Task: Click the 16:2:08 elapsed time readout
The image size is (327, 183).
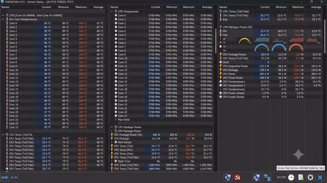Action: point(281,177)
